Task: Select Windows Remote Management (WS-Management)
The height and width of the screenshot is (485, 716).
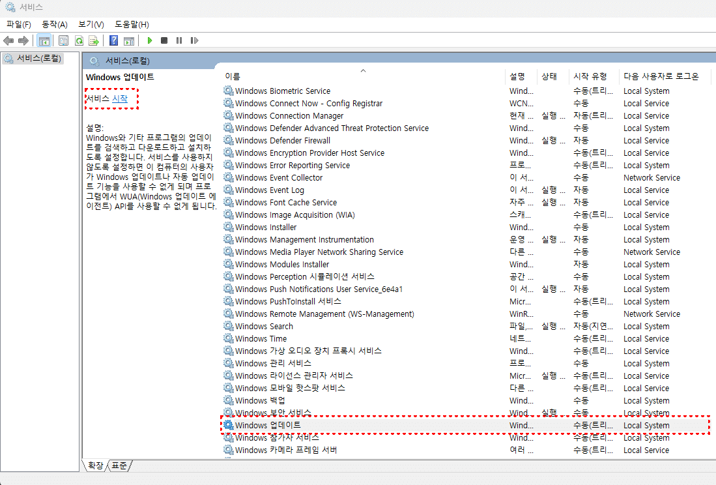Action: 466,314
